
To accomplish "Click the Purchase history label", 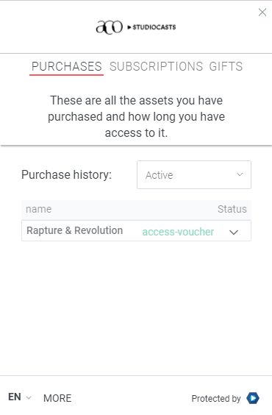I will coord(67,174).
